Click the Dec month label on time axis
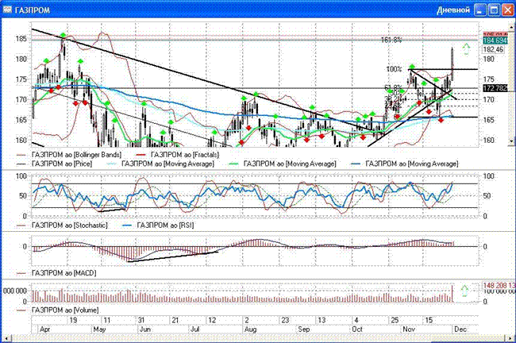Viewport: 516px width, 343px height. (x=460, y=330)
